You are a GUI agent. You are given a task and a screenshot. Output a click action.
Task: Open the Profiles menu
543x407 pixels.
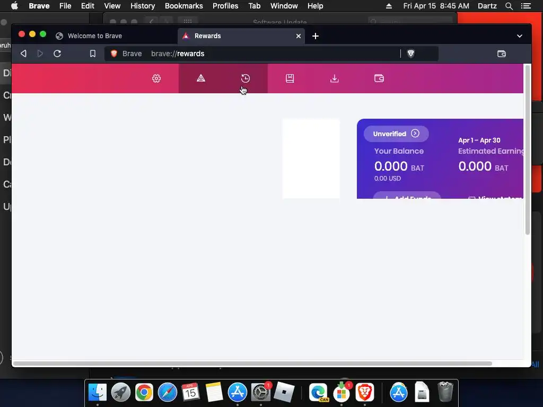(225, 6)
